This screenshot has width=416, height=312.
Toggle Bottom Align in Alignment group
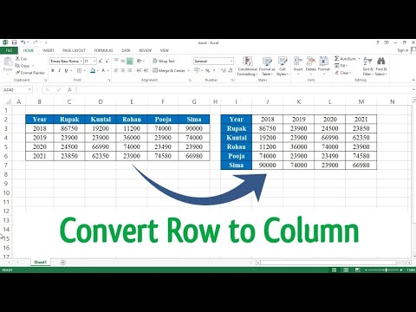tap(130, 61)
